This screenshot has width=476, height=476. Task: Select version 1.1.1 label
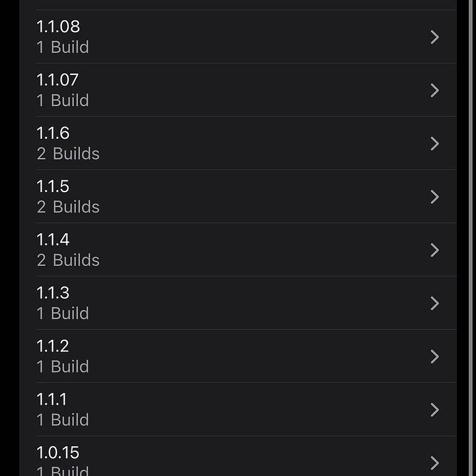click(52, 400)
